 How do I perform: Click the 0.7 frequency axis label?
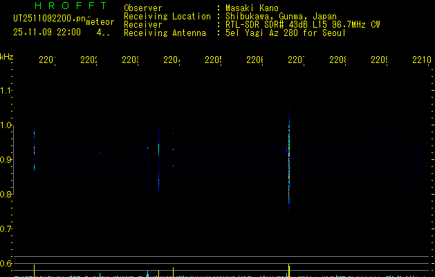(6, 229)
